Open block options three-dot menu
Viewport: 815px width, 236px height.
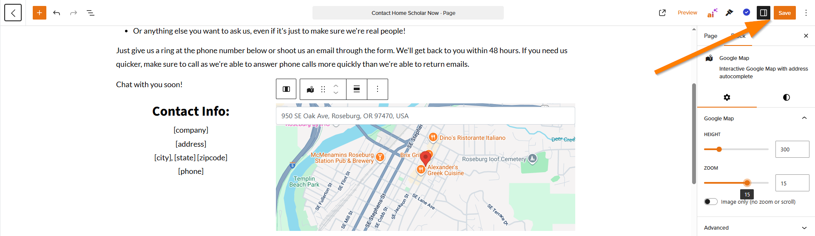click(x=378, y=89)
